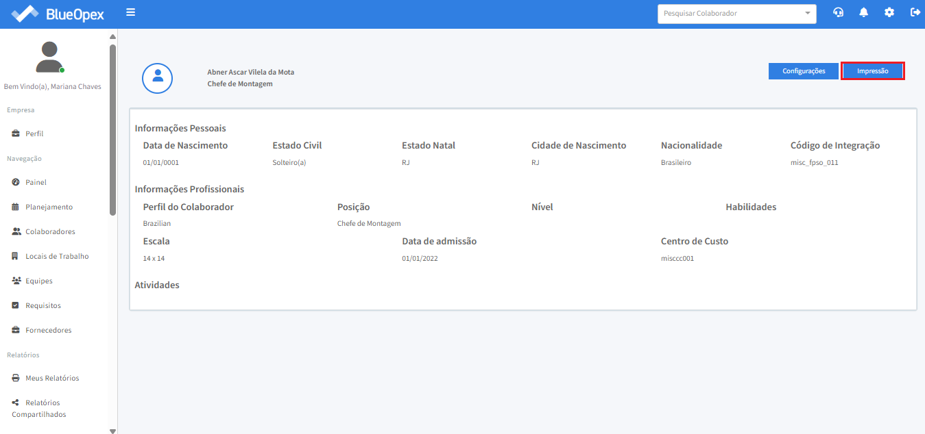Click the Habilidades label
This screenshot has height=434, width=925.
point(751,207)
